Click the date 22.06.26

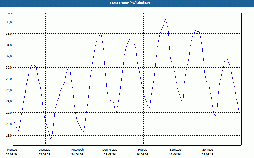12,155
